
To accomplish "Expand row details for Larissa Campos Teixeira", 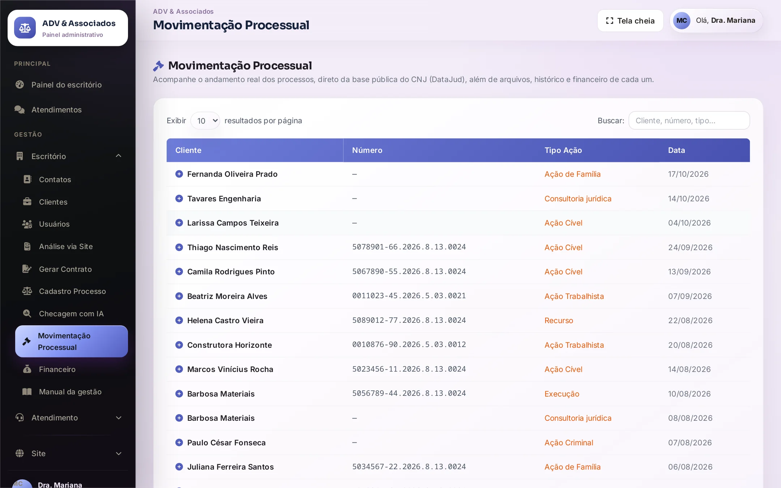I will click(x=179, y=223).
